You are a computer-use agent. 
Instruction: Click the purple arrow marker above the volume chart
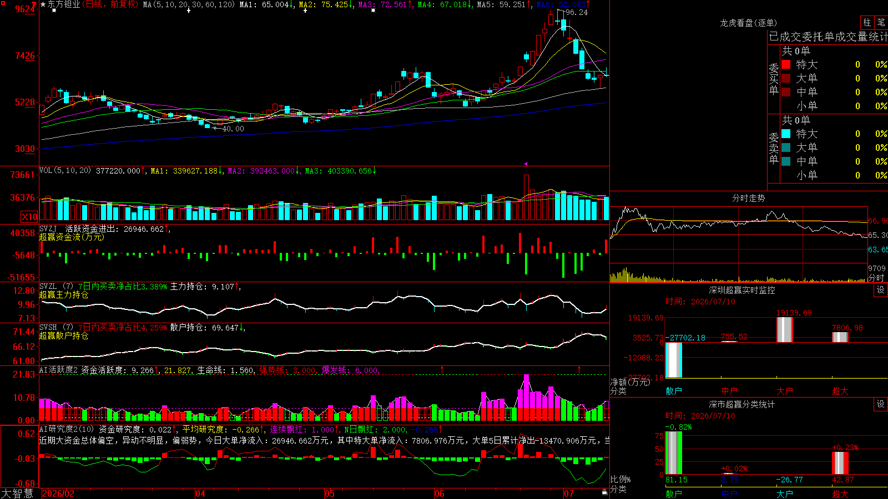point(525,164)
